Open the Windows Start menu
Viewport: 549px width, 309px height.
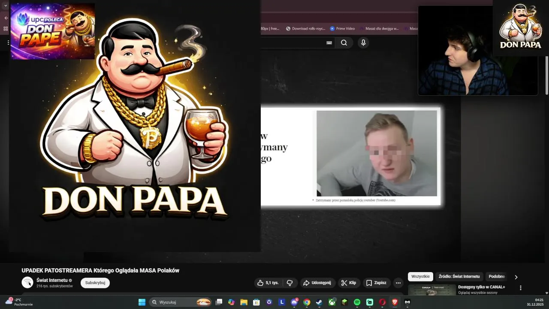click(x=142, y=302)
